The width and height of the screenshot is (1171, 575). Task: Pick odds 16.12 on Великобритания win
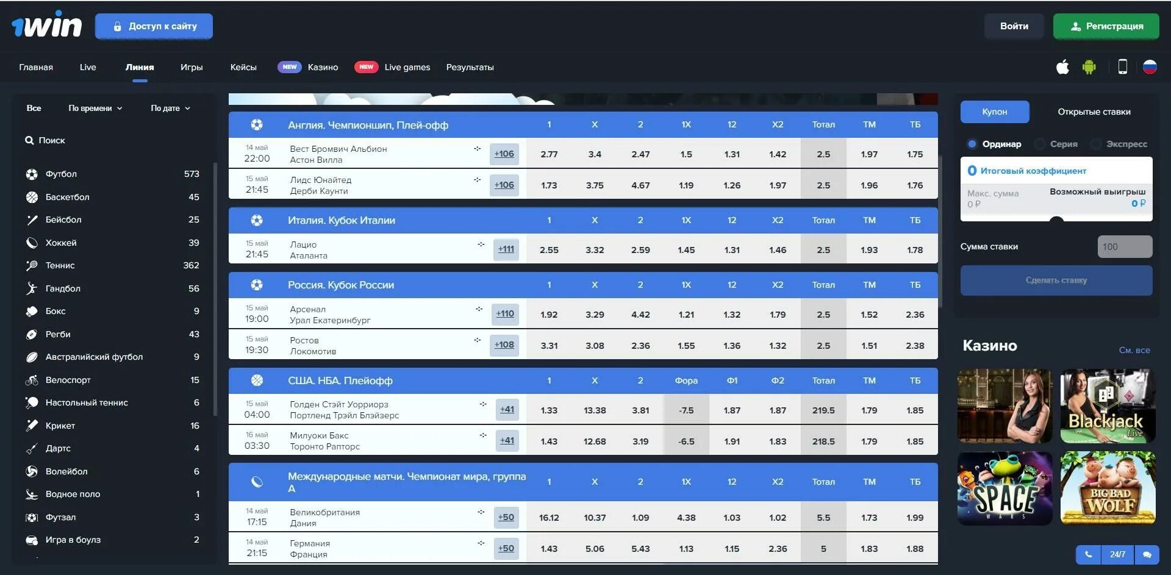click(549, 518)
